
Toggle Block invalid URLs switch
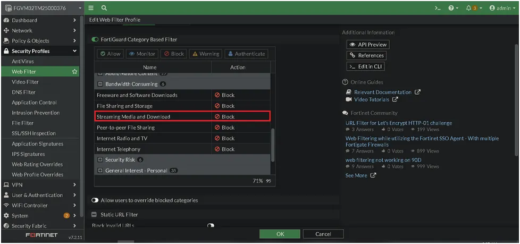pyautogui.click(x=211, y=225)
